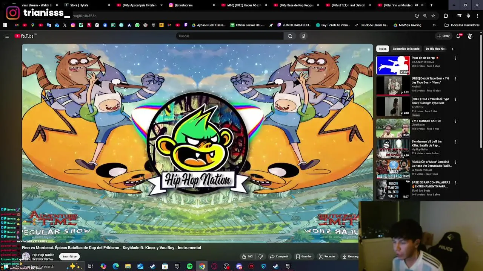
Task: Switch to the Store | Hytale tab
Action: tap(87, 5)
